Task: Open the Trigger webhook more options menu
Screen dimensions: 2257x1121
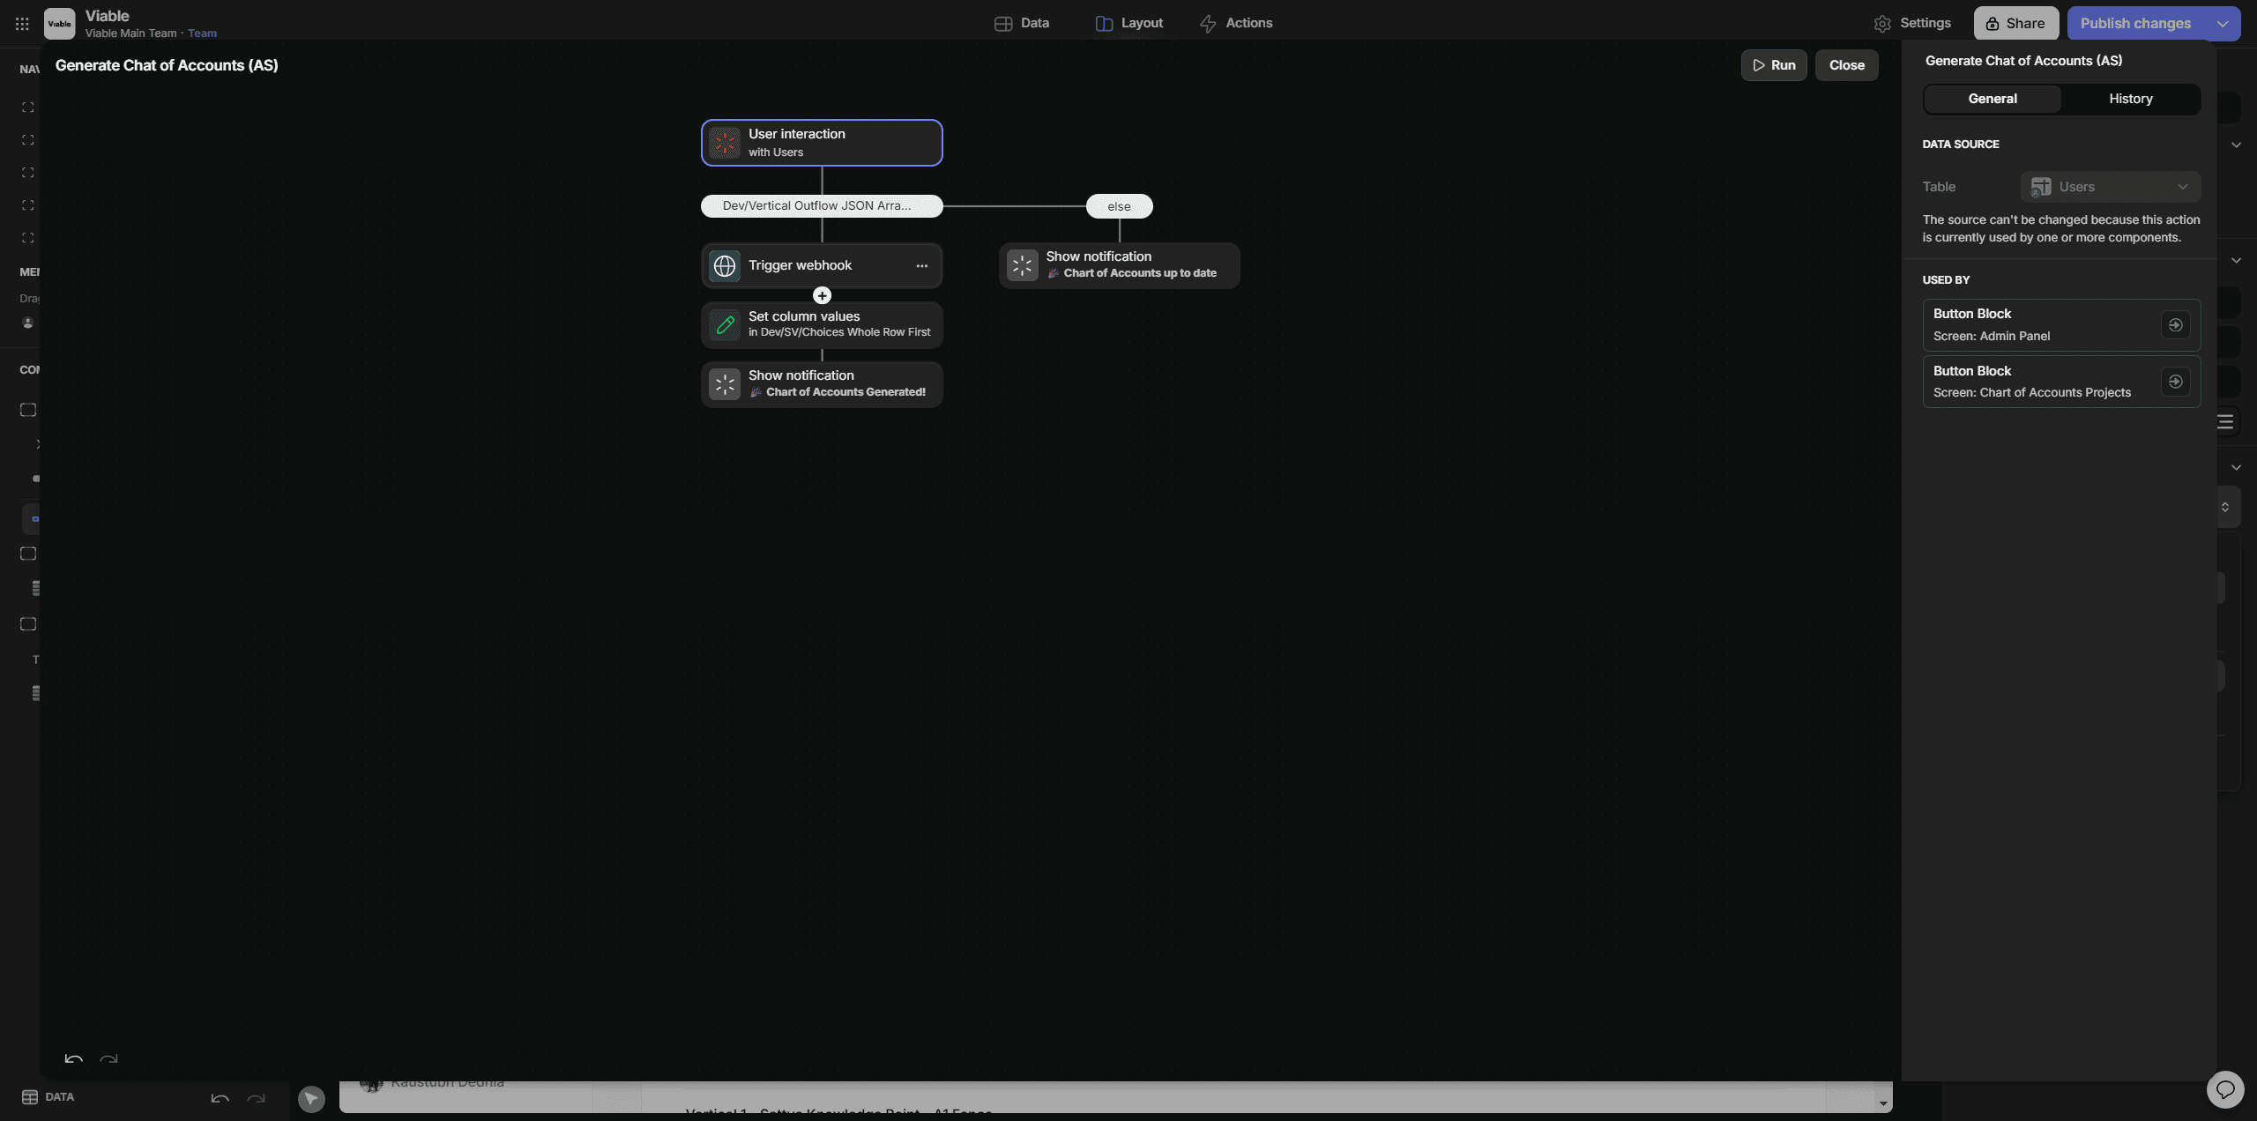Action: (x=921, y=266)
